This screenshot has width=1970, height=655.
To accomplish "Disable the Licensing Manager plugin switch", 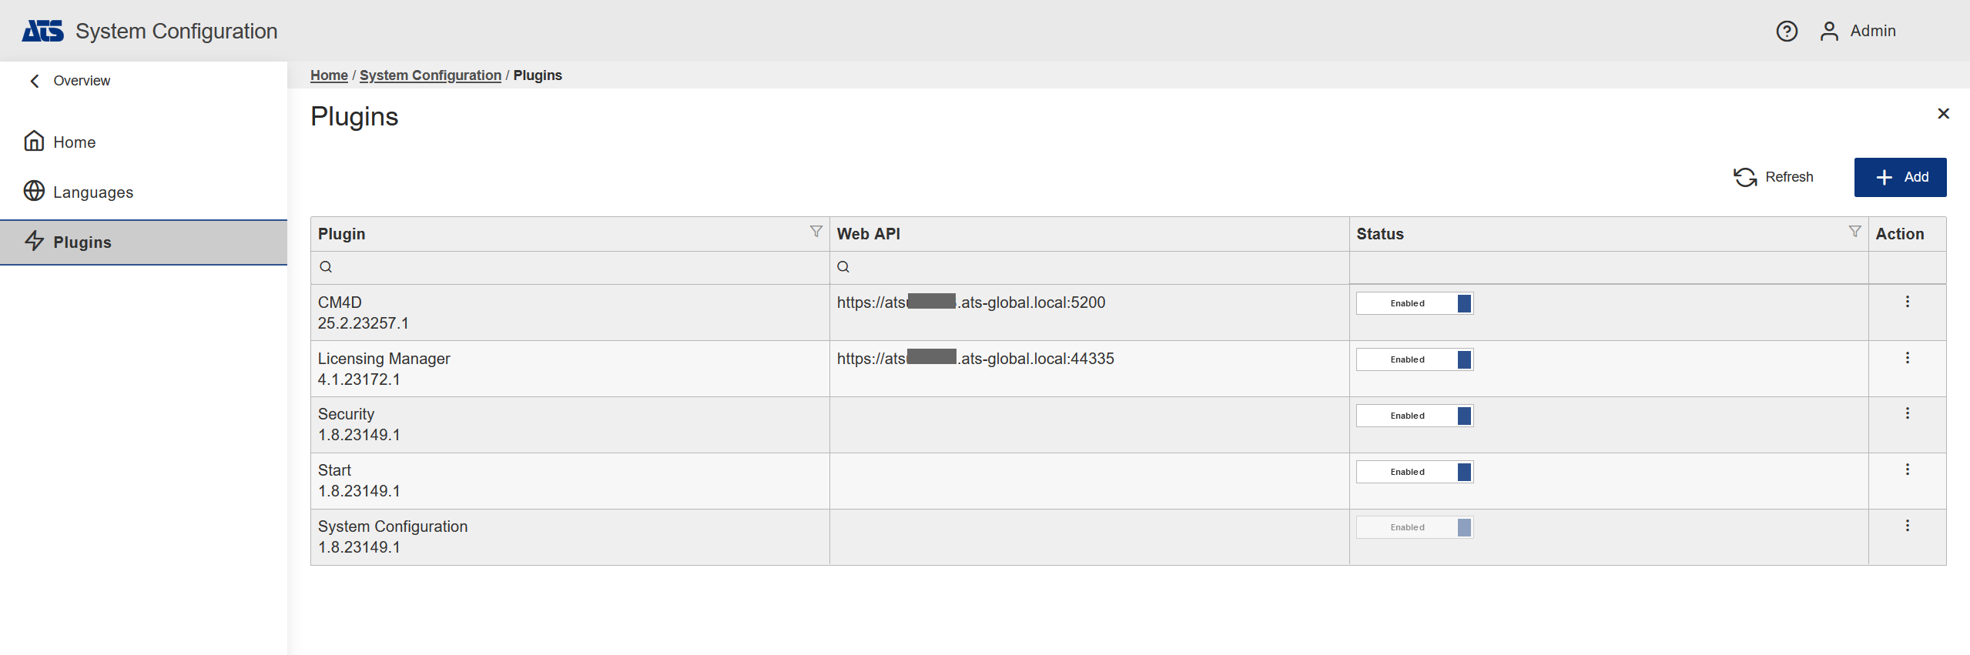I will pos(1415,359).
